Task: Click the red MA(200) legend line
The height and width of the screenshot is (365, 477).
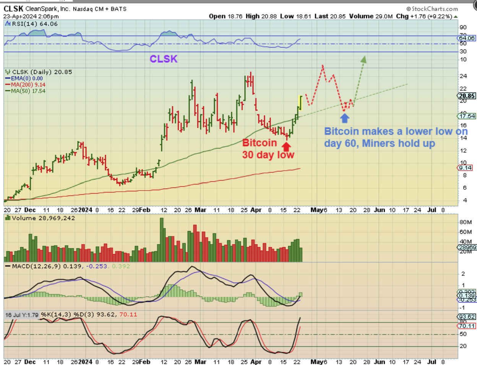Action: (x=8, y=85)
